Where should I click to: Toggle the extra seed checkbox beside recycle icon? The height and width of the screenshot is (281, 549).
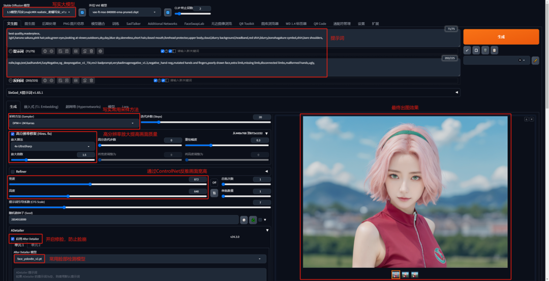coord(260,220)
